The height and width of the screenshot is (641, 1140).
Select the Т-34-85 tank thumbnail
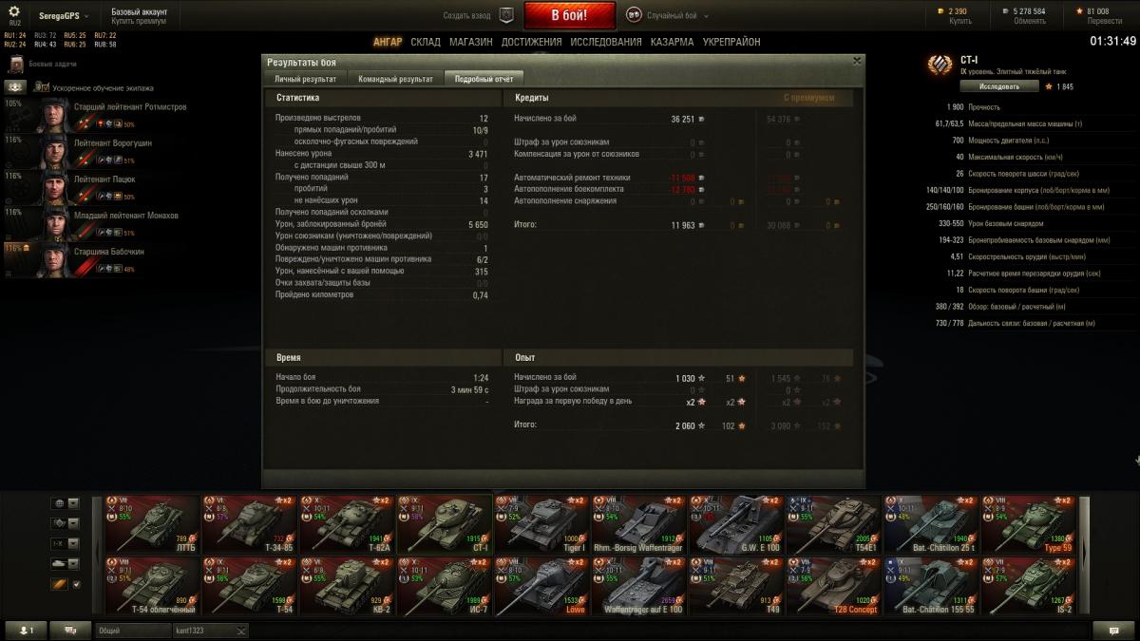[x=249, y=523]
